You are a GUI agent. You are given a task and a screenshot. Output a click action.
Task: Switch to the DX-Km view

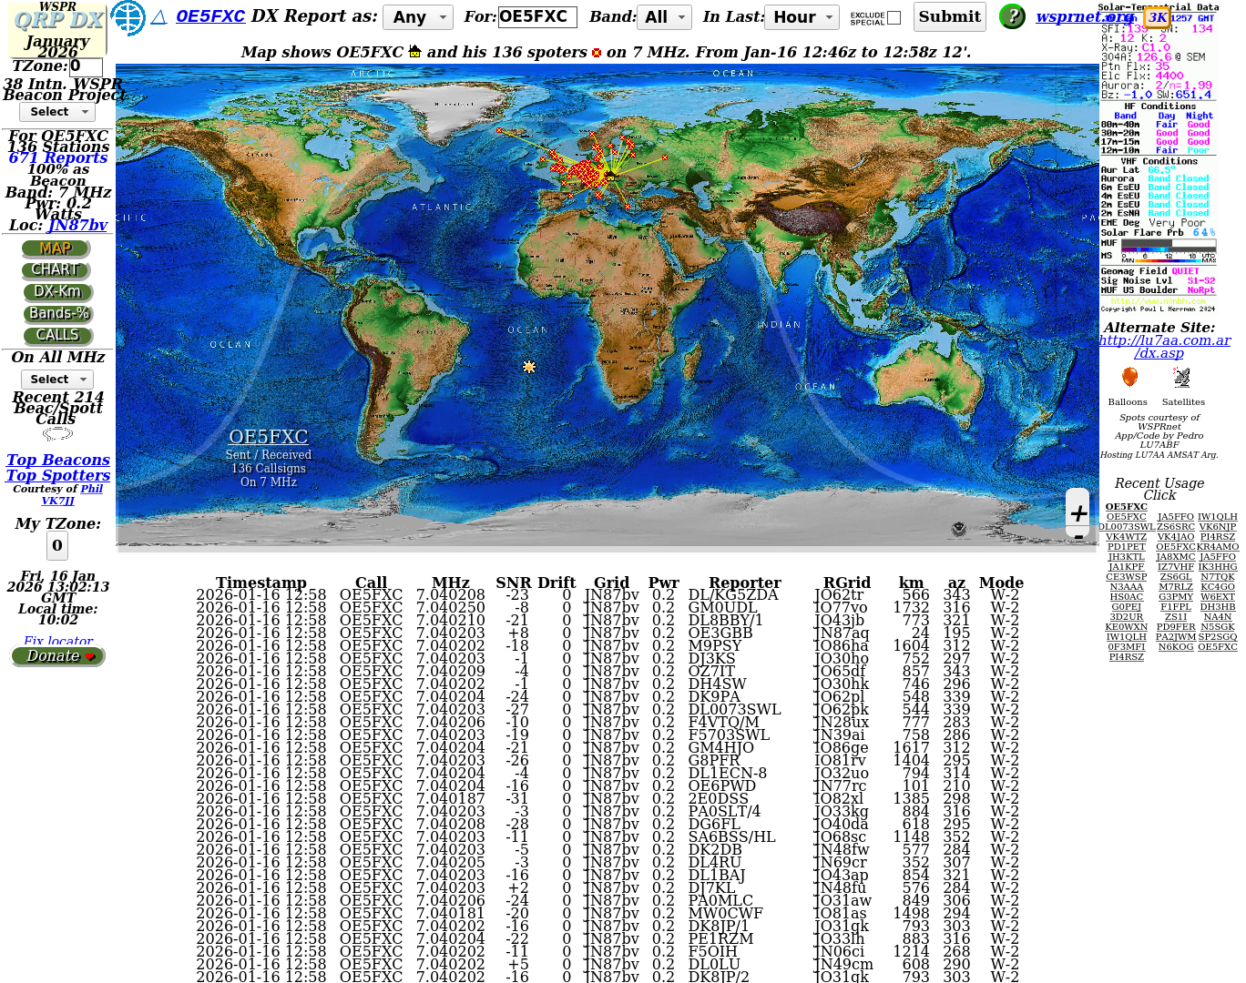coord(57,292)
